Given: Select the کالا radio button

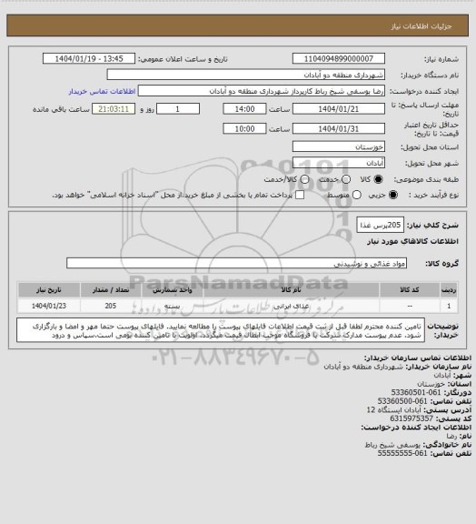Looking at the screenshot, I should [x=378, y=179].
